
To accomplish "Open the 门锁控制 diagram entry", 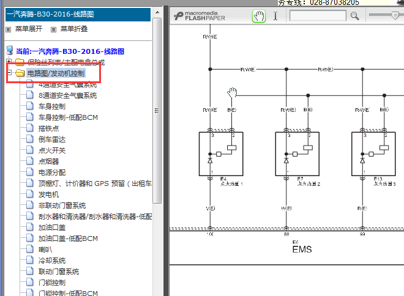I will [52, 283].
